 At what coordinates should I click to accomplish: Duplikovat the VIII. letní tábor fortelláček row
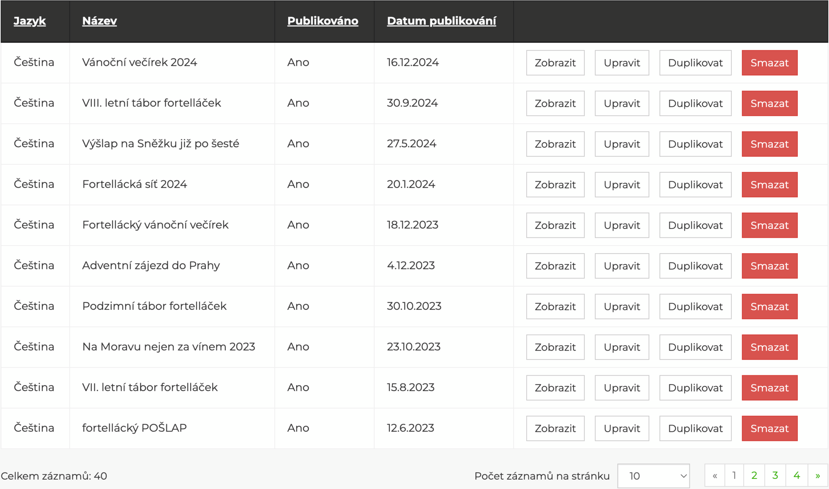(695, 103)
